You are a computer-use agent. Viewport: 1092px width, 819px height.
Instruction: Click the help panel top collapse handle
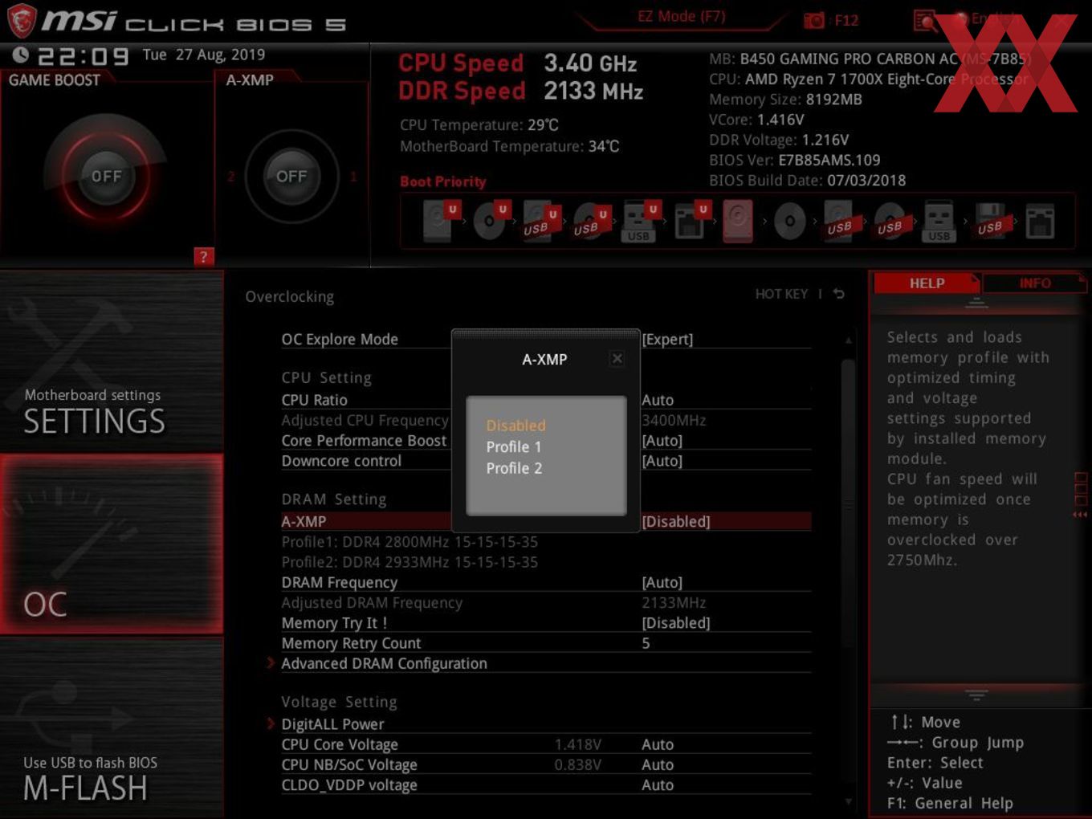tap(976, 303)
